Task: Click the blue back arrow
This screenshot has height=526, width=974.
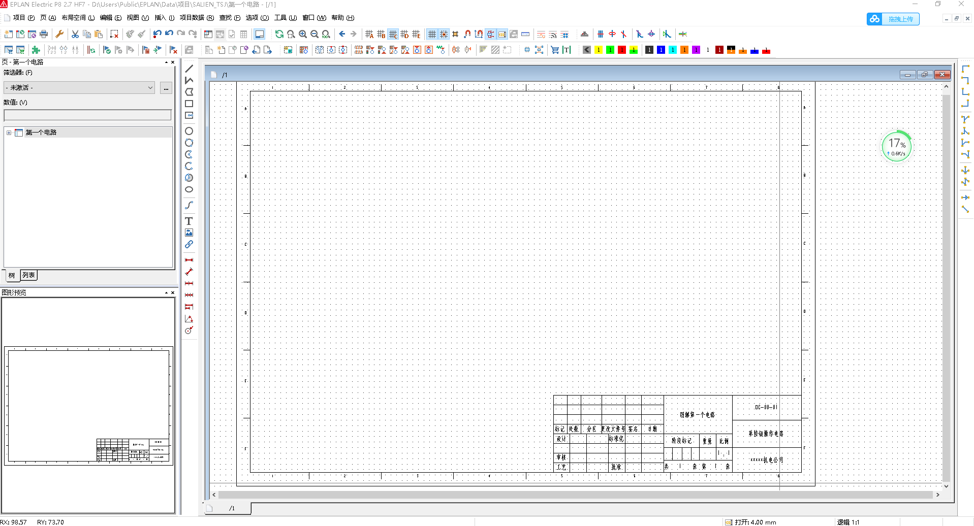Action: (342, 34)
